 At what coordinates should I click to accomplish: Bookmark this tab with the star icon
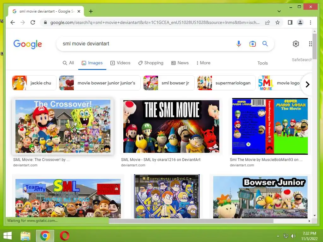pos(278,22)
